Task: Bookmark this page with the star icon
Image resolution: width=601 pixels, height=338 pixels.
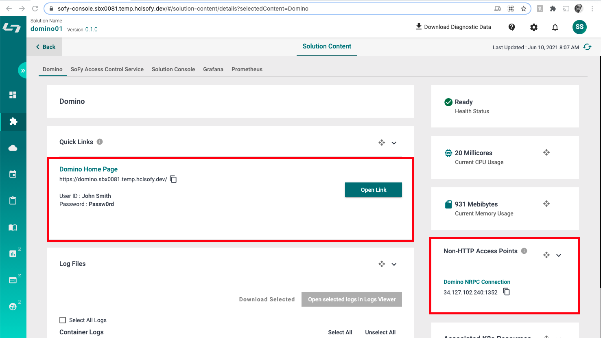Action: [524, 9]
